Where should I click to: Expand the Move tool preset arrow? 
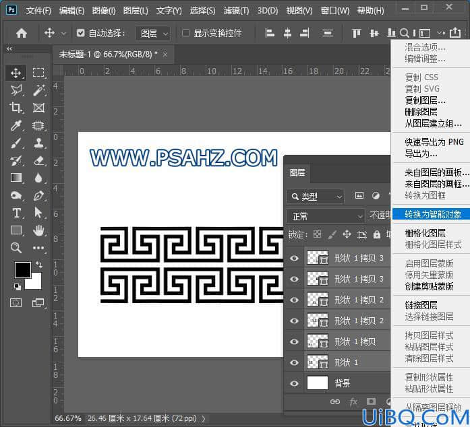point(63,34)
